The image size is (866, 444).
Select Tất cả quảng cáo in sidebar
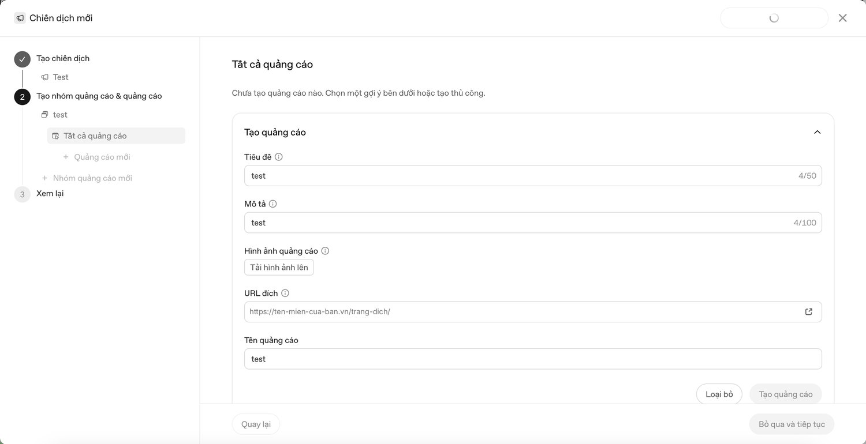116,136
